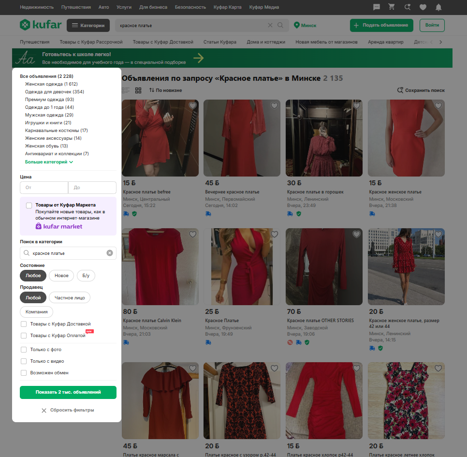The image size is (467, 457).
Task: Favorite the 'Красное платье в горошек' listing
Action: (x=356, y=105)
